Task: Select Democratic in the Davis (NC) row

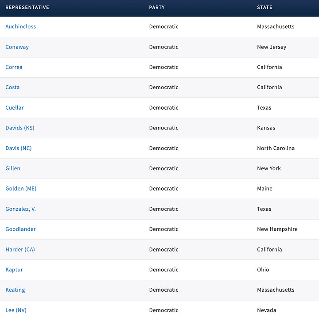Action: coord(164,148)
